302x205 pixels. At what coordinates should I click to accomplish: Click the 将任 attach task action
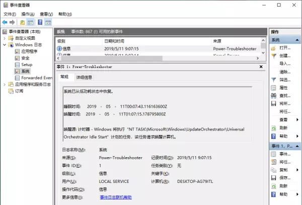(x=285, y=111)
